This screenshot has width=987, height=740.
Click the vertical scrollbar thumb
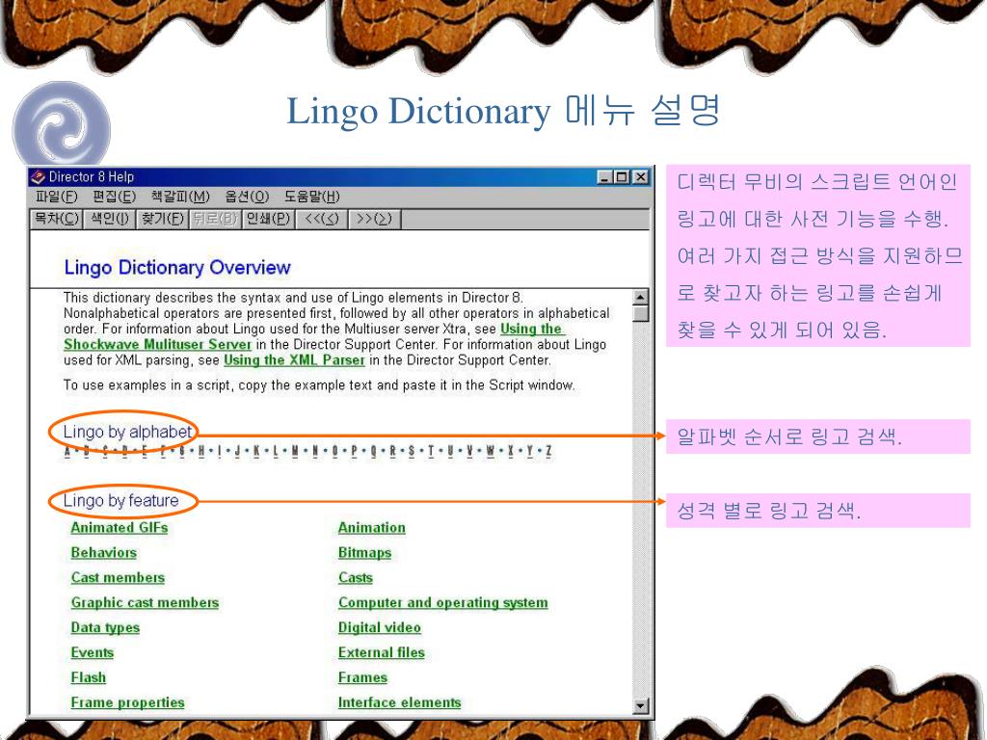pos(640,313)
